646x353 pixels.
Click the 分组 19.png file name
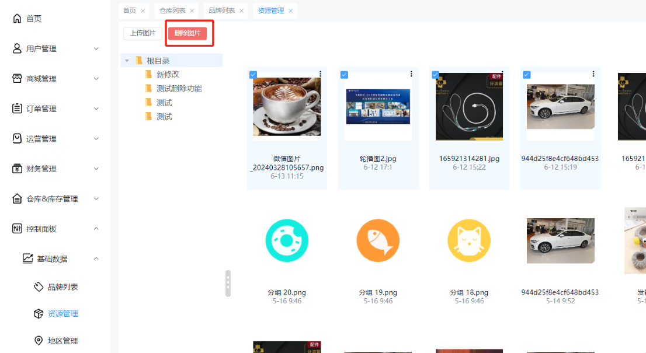pyautogui.click(x=378, y=292)
